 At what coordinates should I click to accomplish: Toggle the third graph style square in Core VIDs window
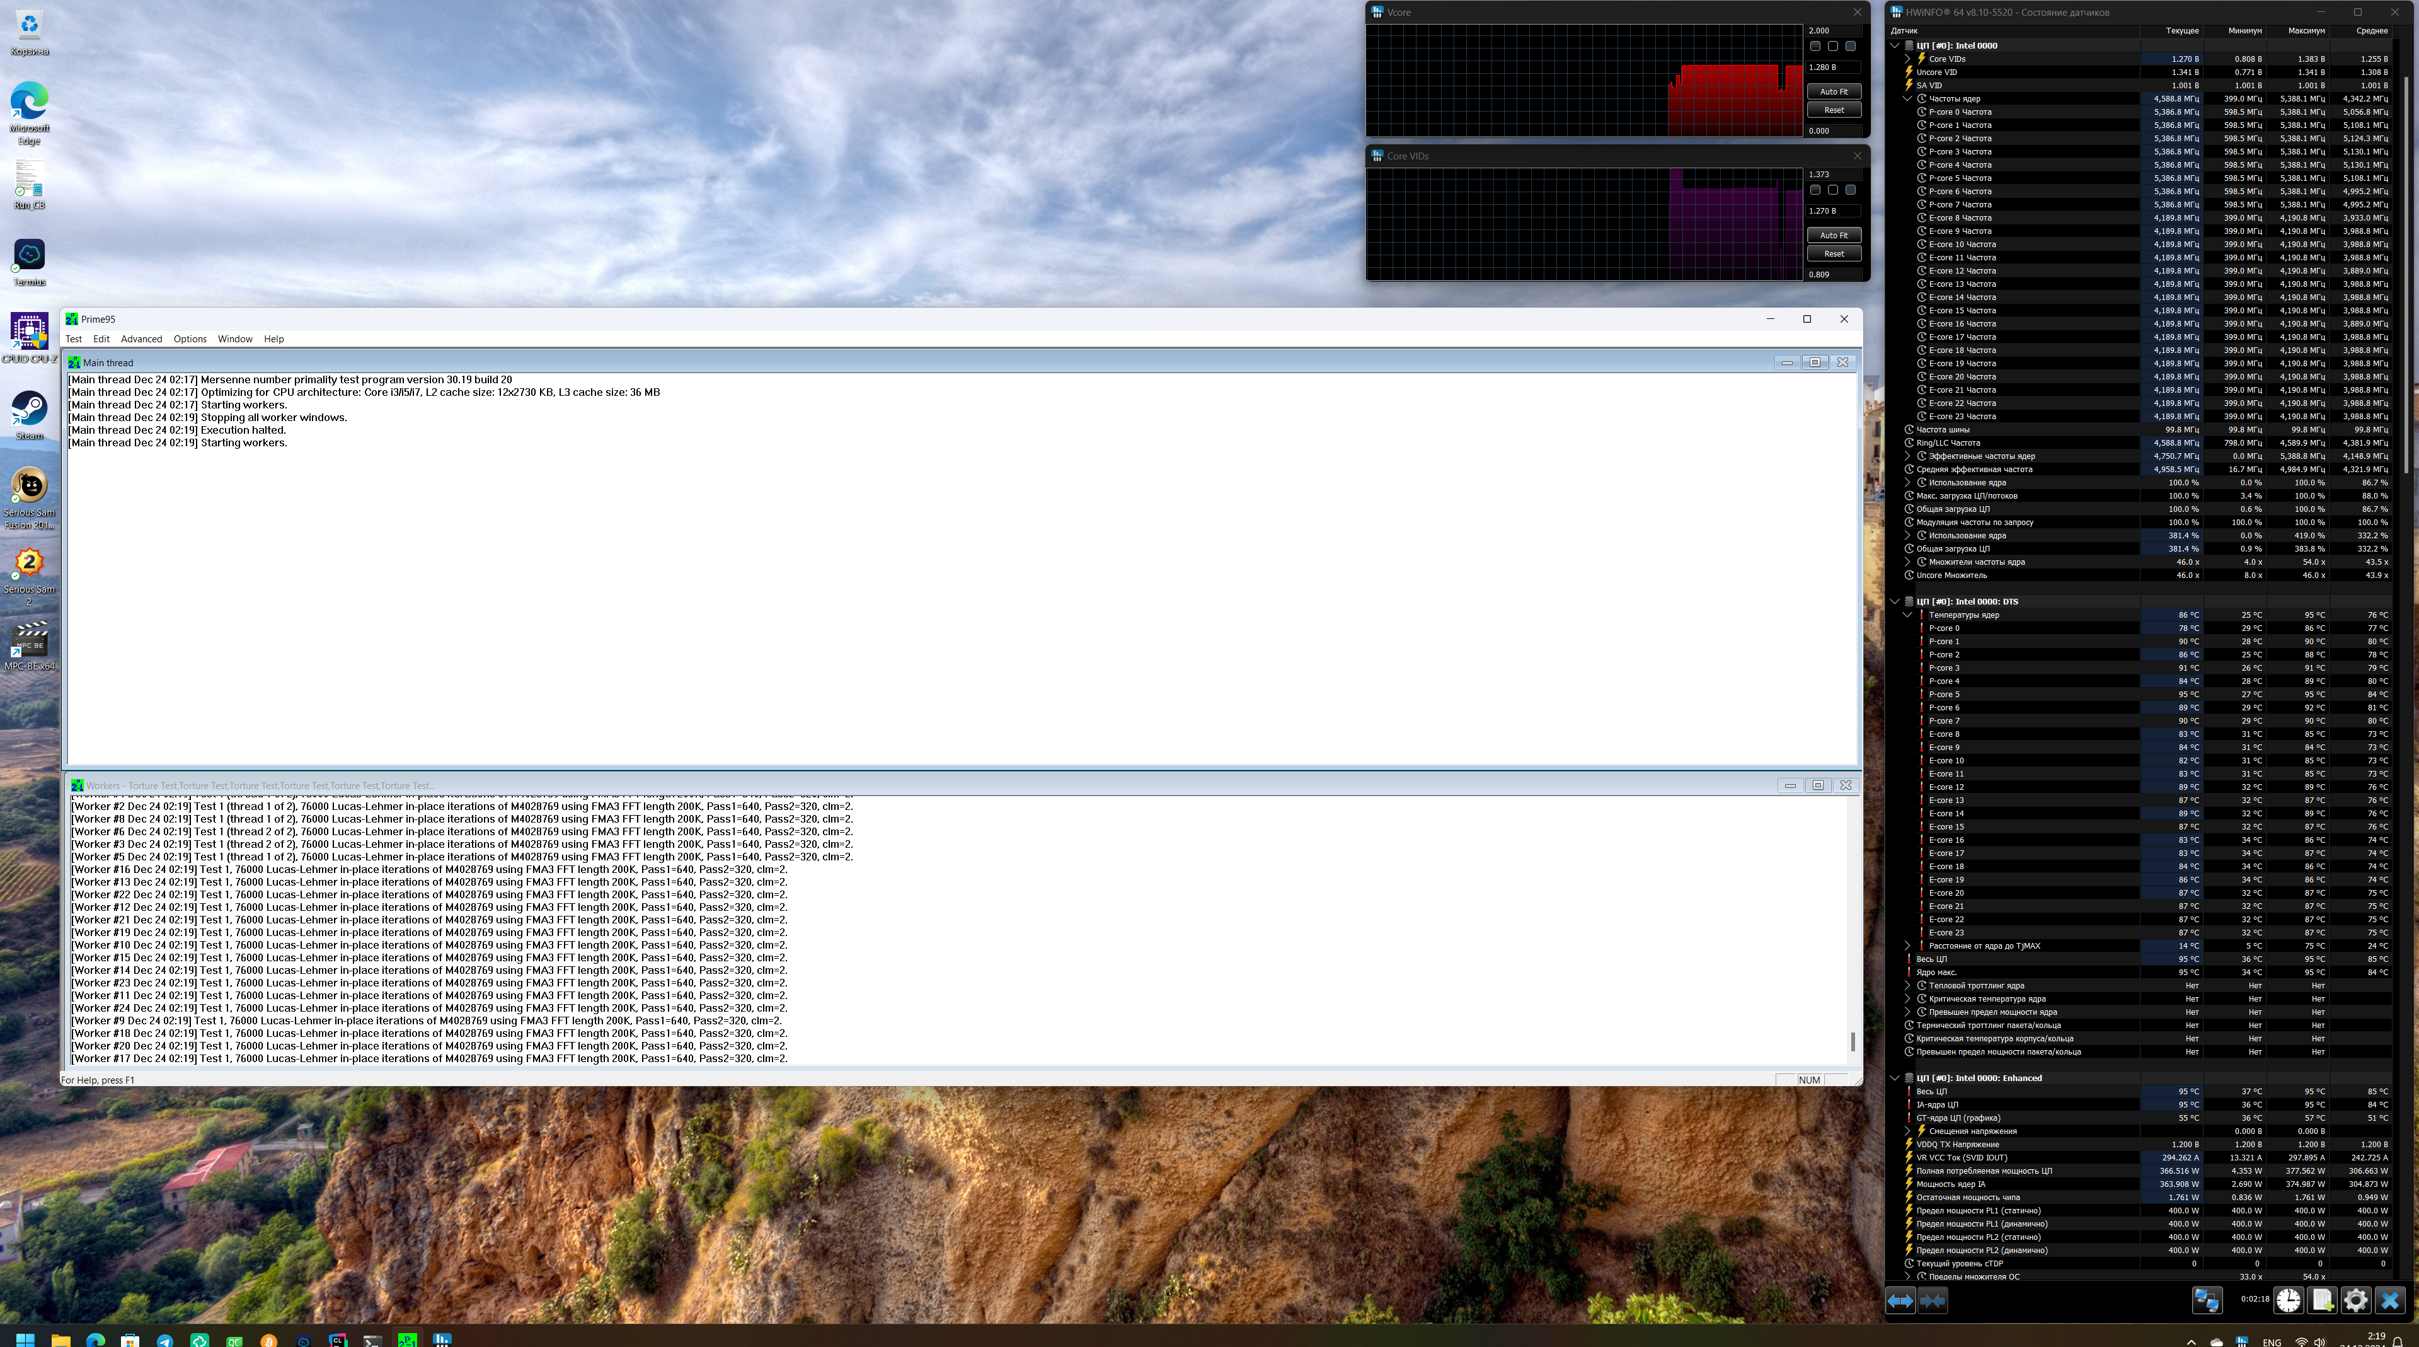[x=1851, y=190]
